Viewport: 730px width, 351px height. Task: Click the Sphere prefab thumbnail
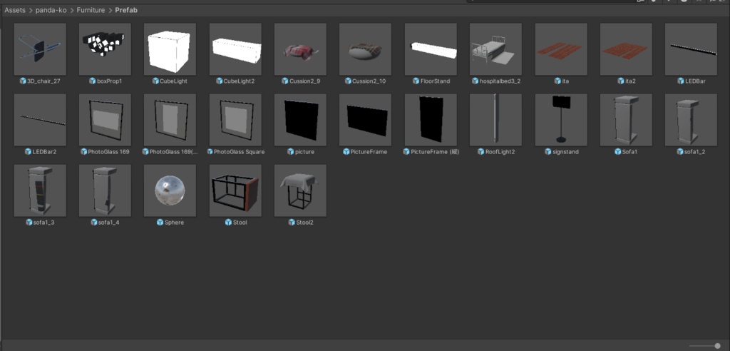click(x=170, y=190)
